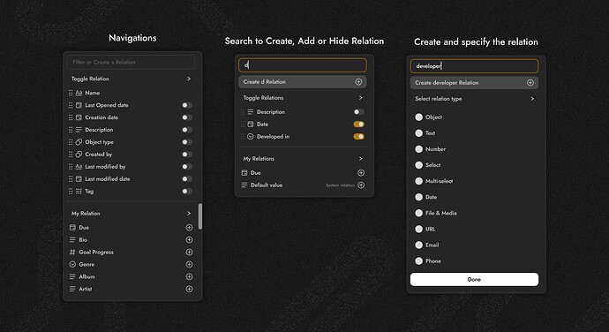609x332 pixels.
Task: Click the hash icon beside Goal Progress
Action: (x=72, y=252)
